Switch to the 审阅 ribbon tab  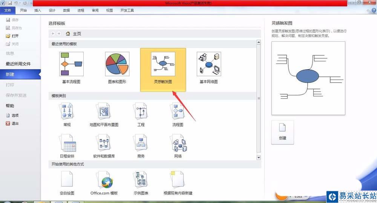(x=95, y=10)
